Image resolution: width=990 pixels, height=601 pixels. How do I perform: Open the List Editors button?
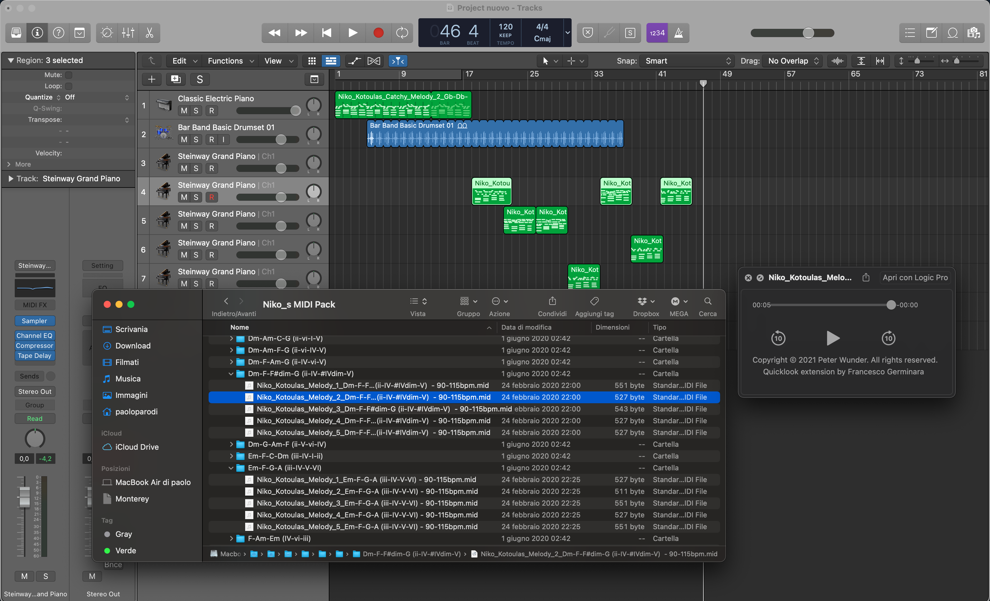point(910,33)
